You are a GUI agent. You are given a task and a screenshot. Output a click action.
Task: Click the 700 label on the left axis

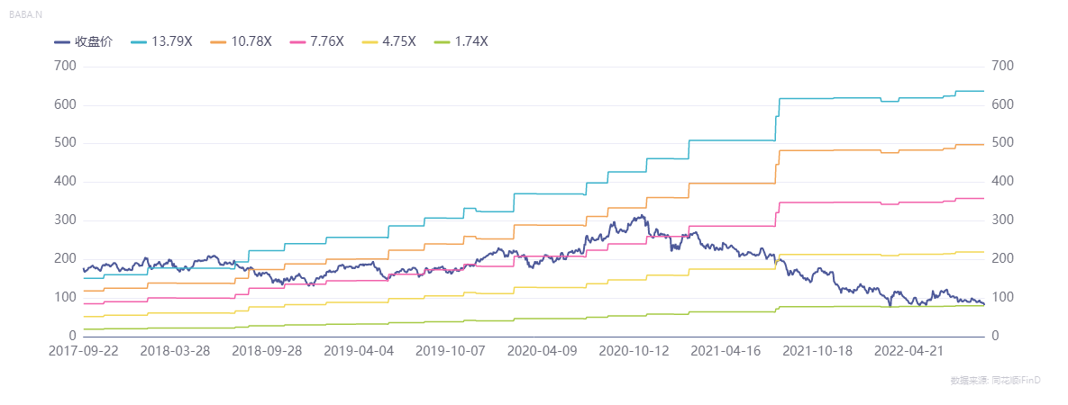[x=66, y=67]
